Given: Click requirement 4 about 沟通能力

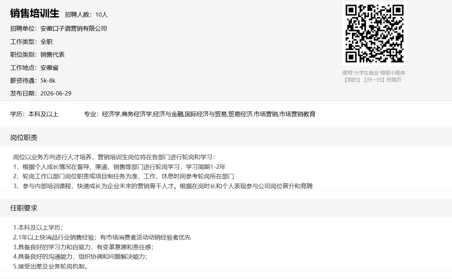Looking at the screenshot, I should [80, 256].
